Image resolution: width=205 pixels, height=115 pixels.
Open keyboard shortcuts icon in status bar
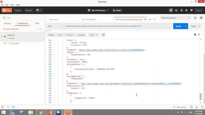click(x=197, y=107)
